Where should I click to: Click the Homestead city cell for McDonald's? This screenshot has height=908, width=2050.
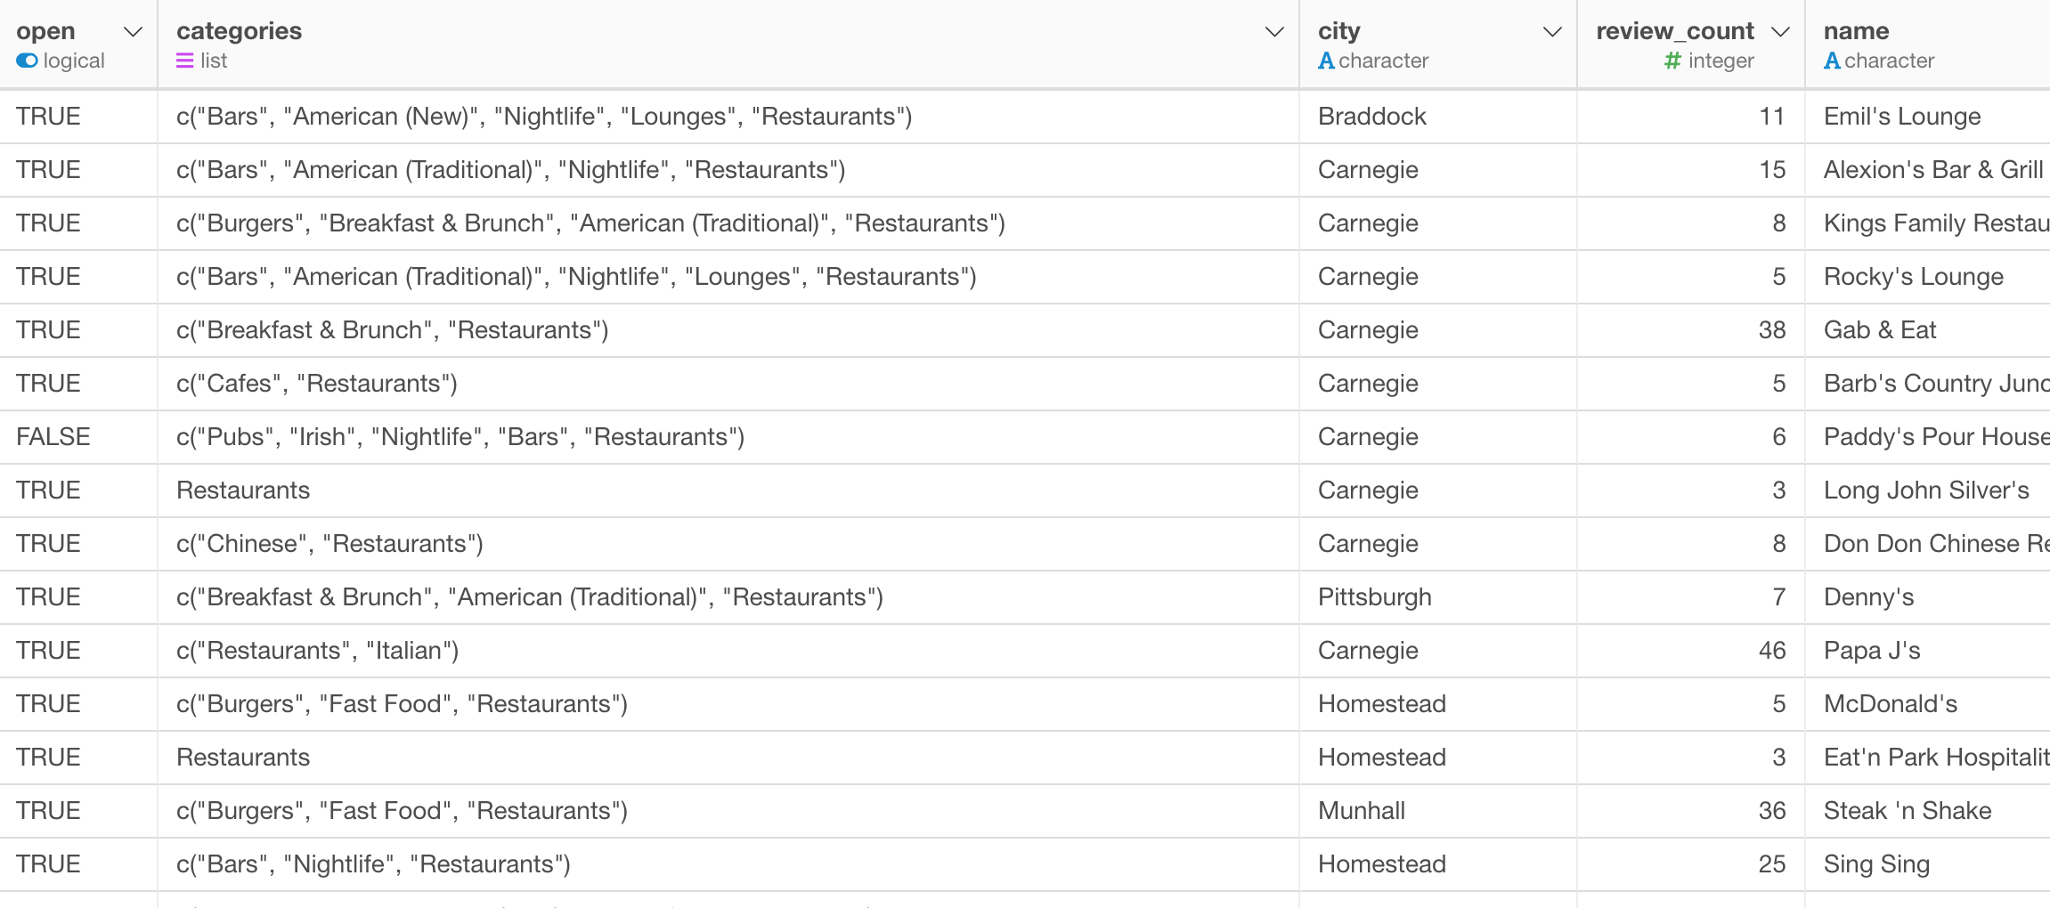click(1438, 704)
